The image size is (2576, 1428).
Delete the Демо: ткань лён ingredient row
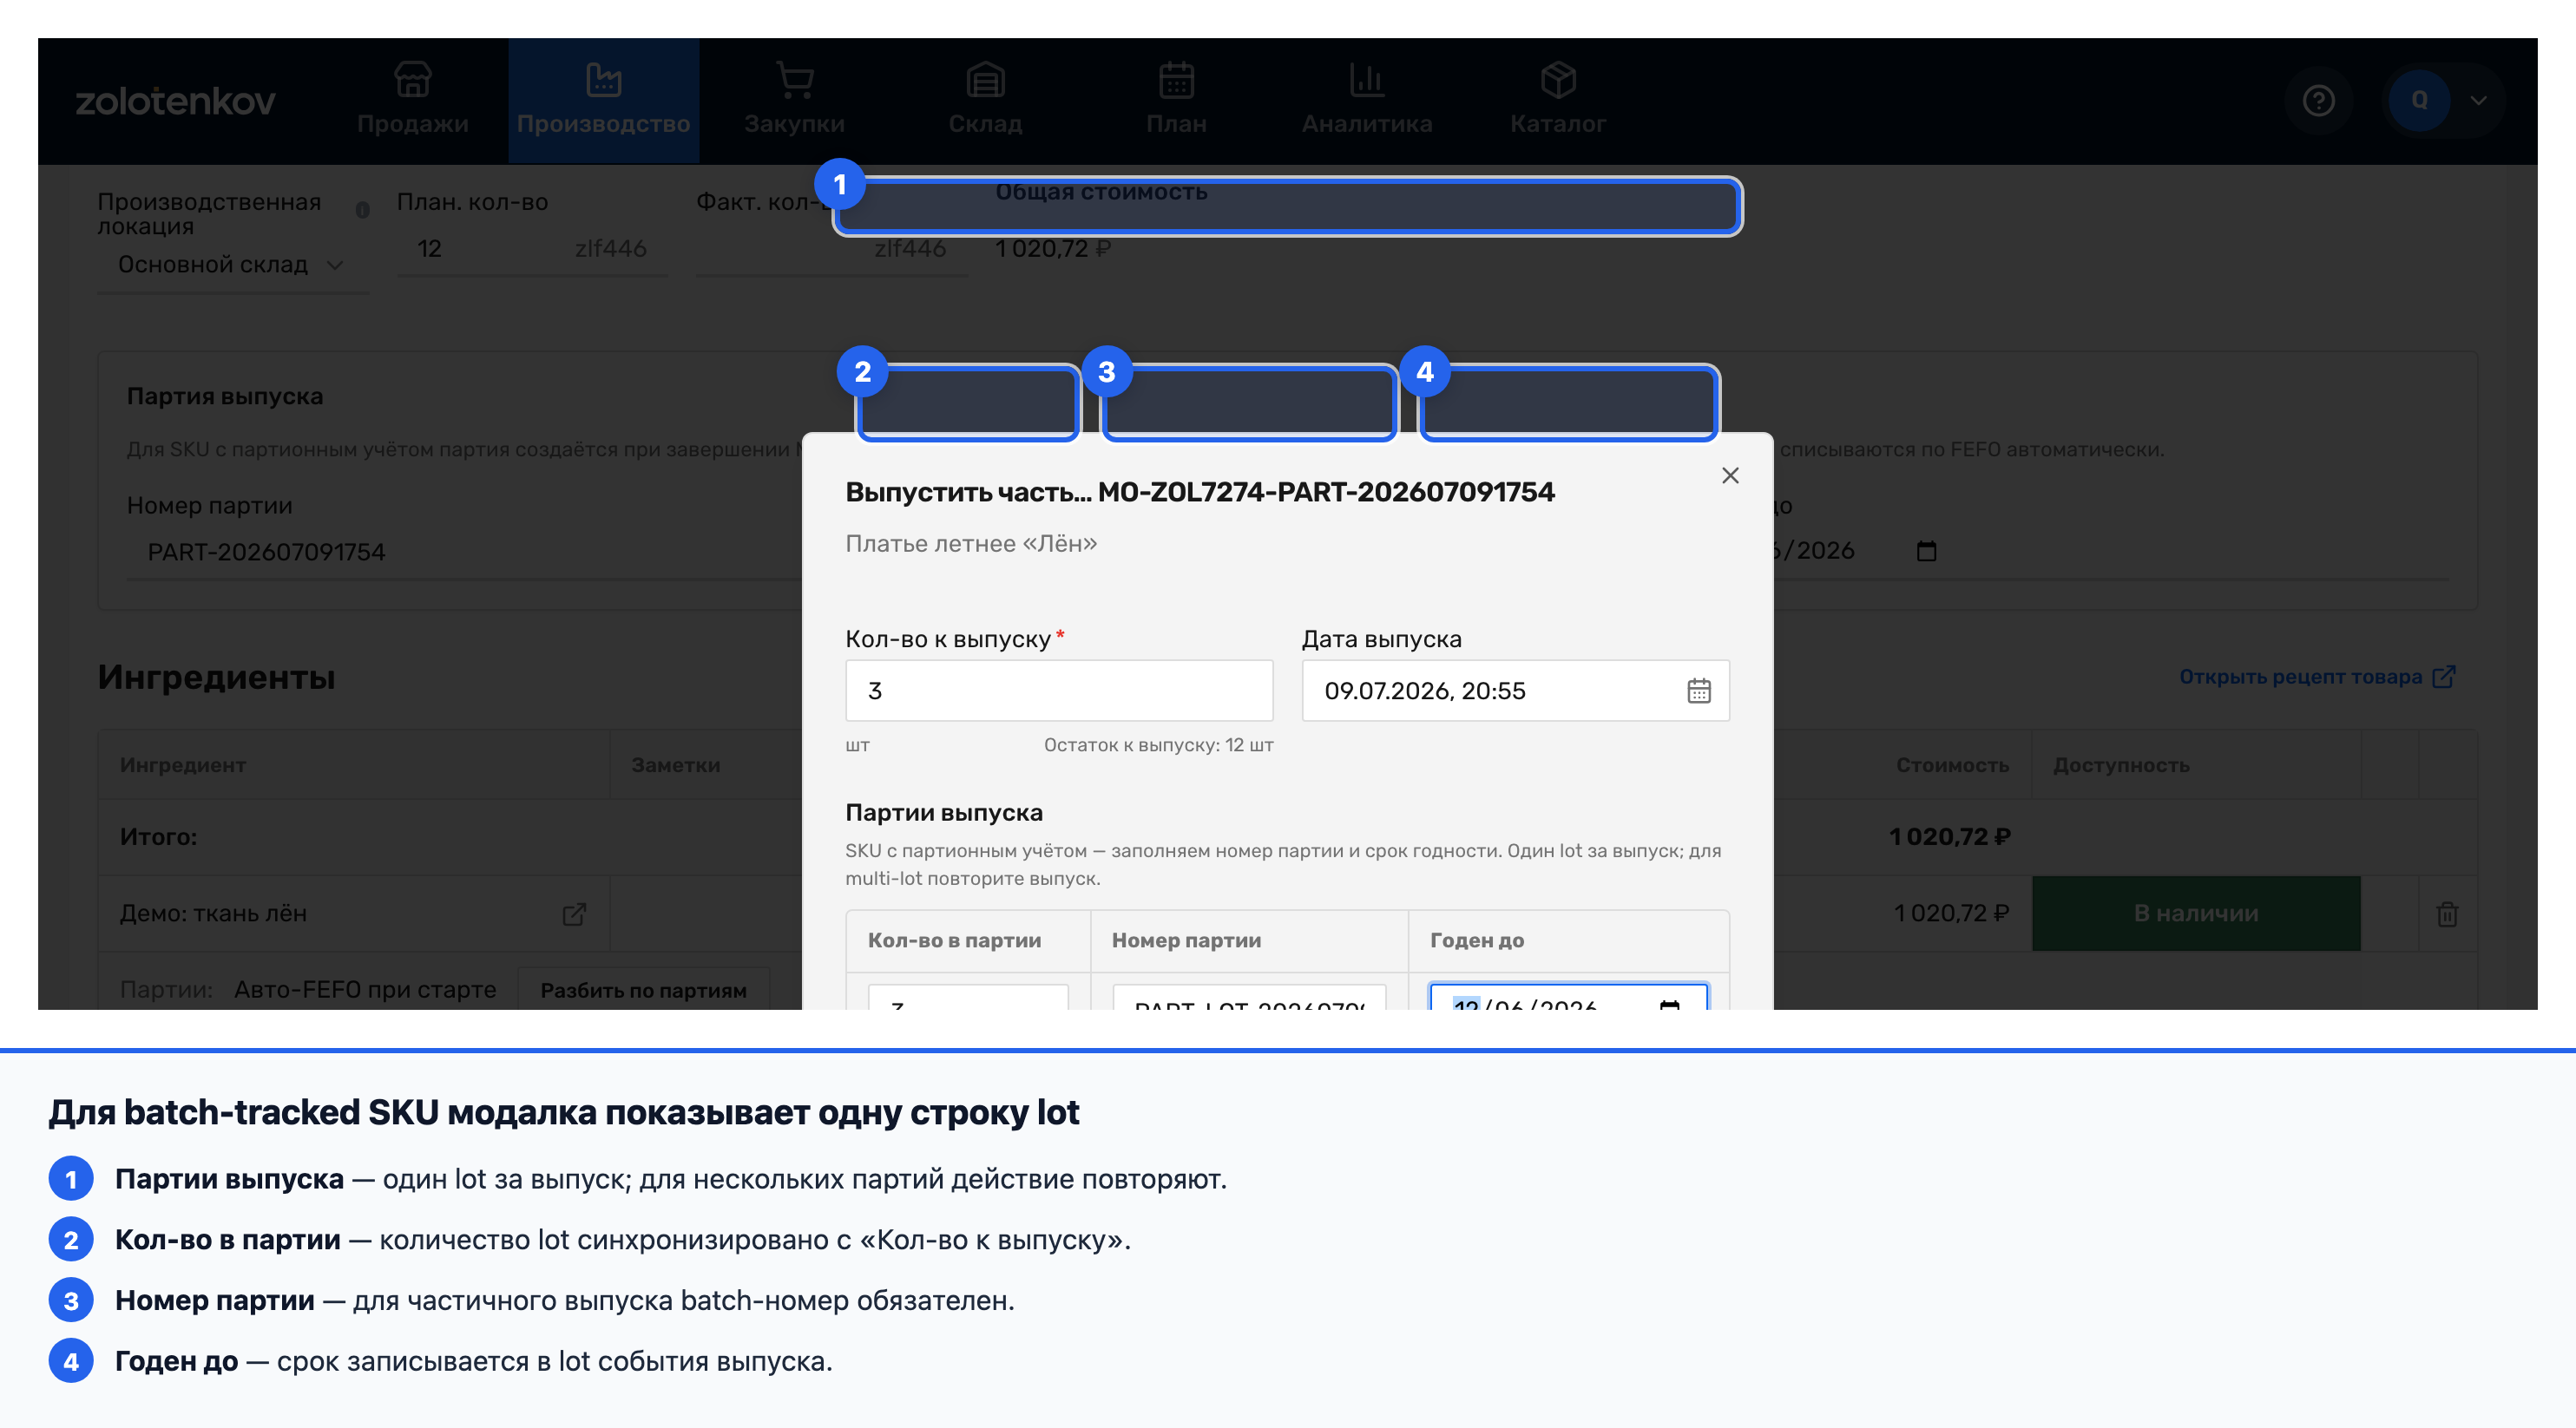(x=2447, y=914)
